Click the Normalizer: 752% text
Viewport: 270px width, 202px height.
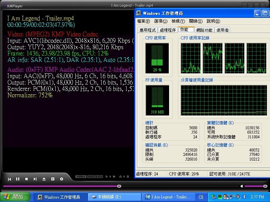coord(30,95)
